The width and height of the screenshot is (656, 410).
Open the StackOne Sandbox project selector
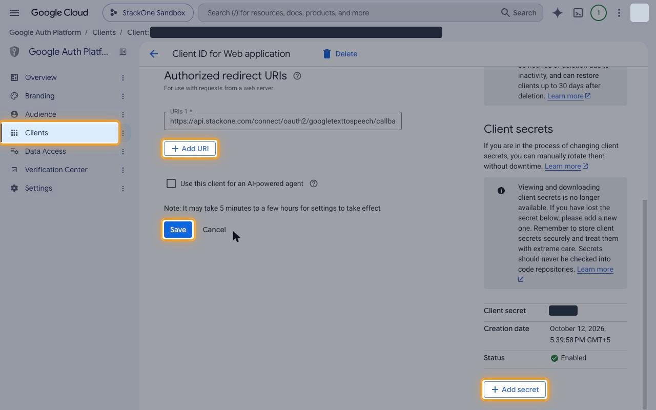point(148,13)
